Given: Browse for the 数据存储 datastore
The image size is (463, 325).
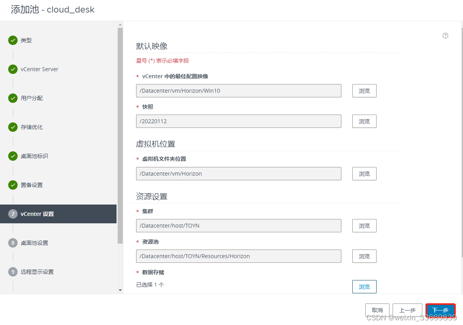Looking at the screenshot, I should click(x=364, y=287).
